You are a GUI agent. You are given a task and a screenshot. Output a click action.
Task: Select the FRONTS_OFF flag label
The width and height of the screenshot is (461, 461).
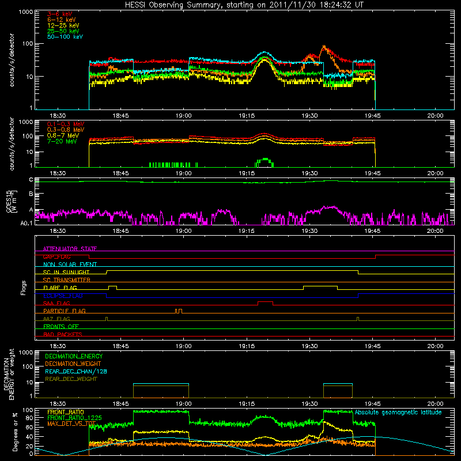pyautogui.click(x=61, y=326)
